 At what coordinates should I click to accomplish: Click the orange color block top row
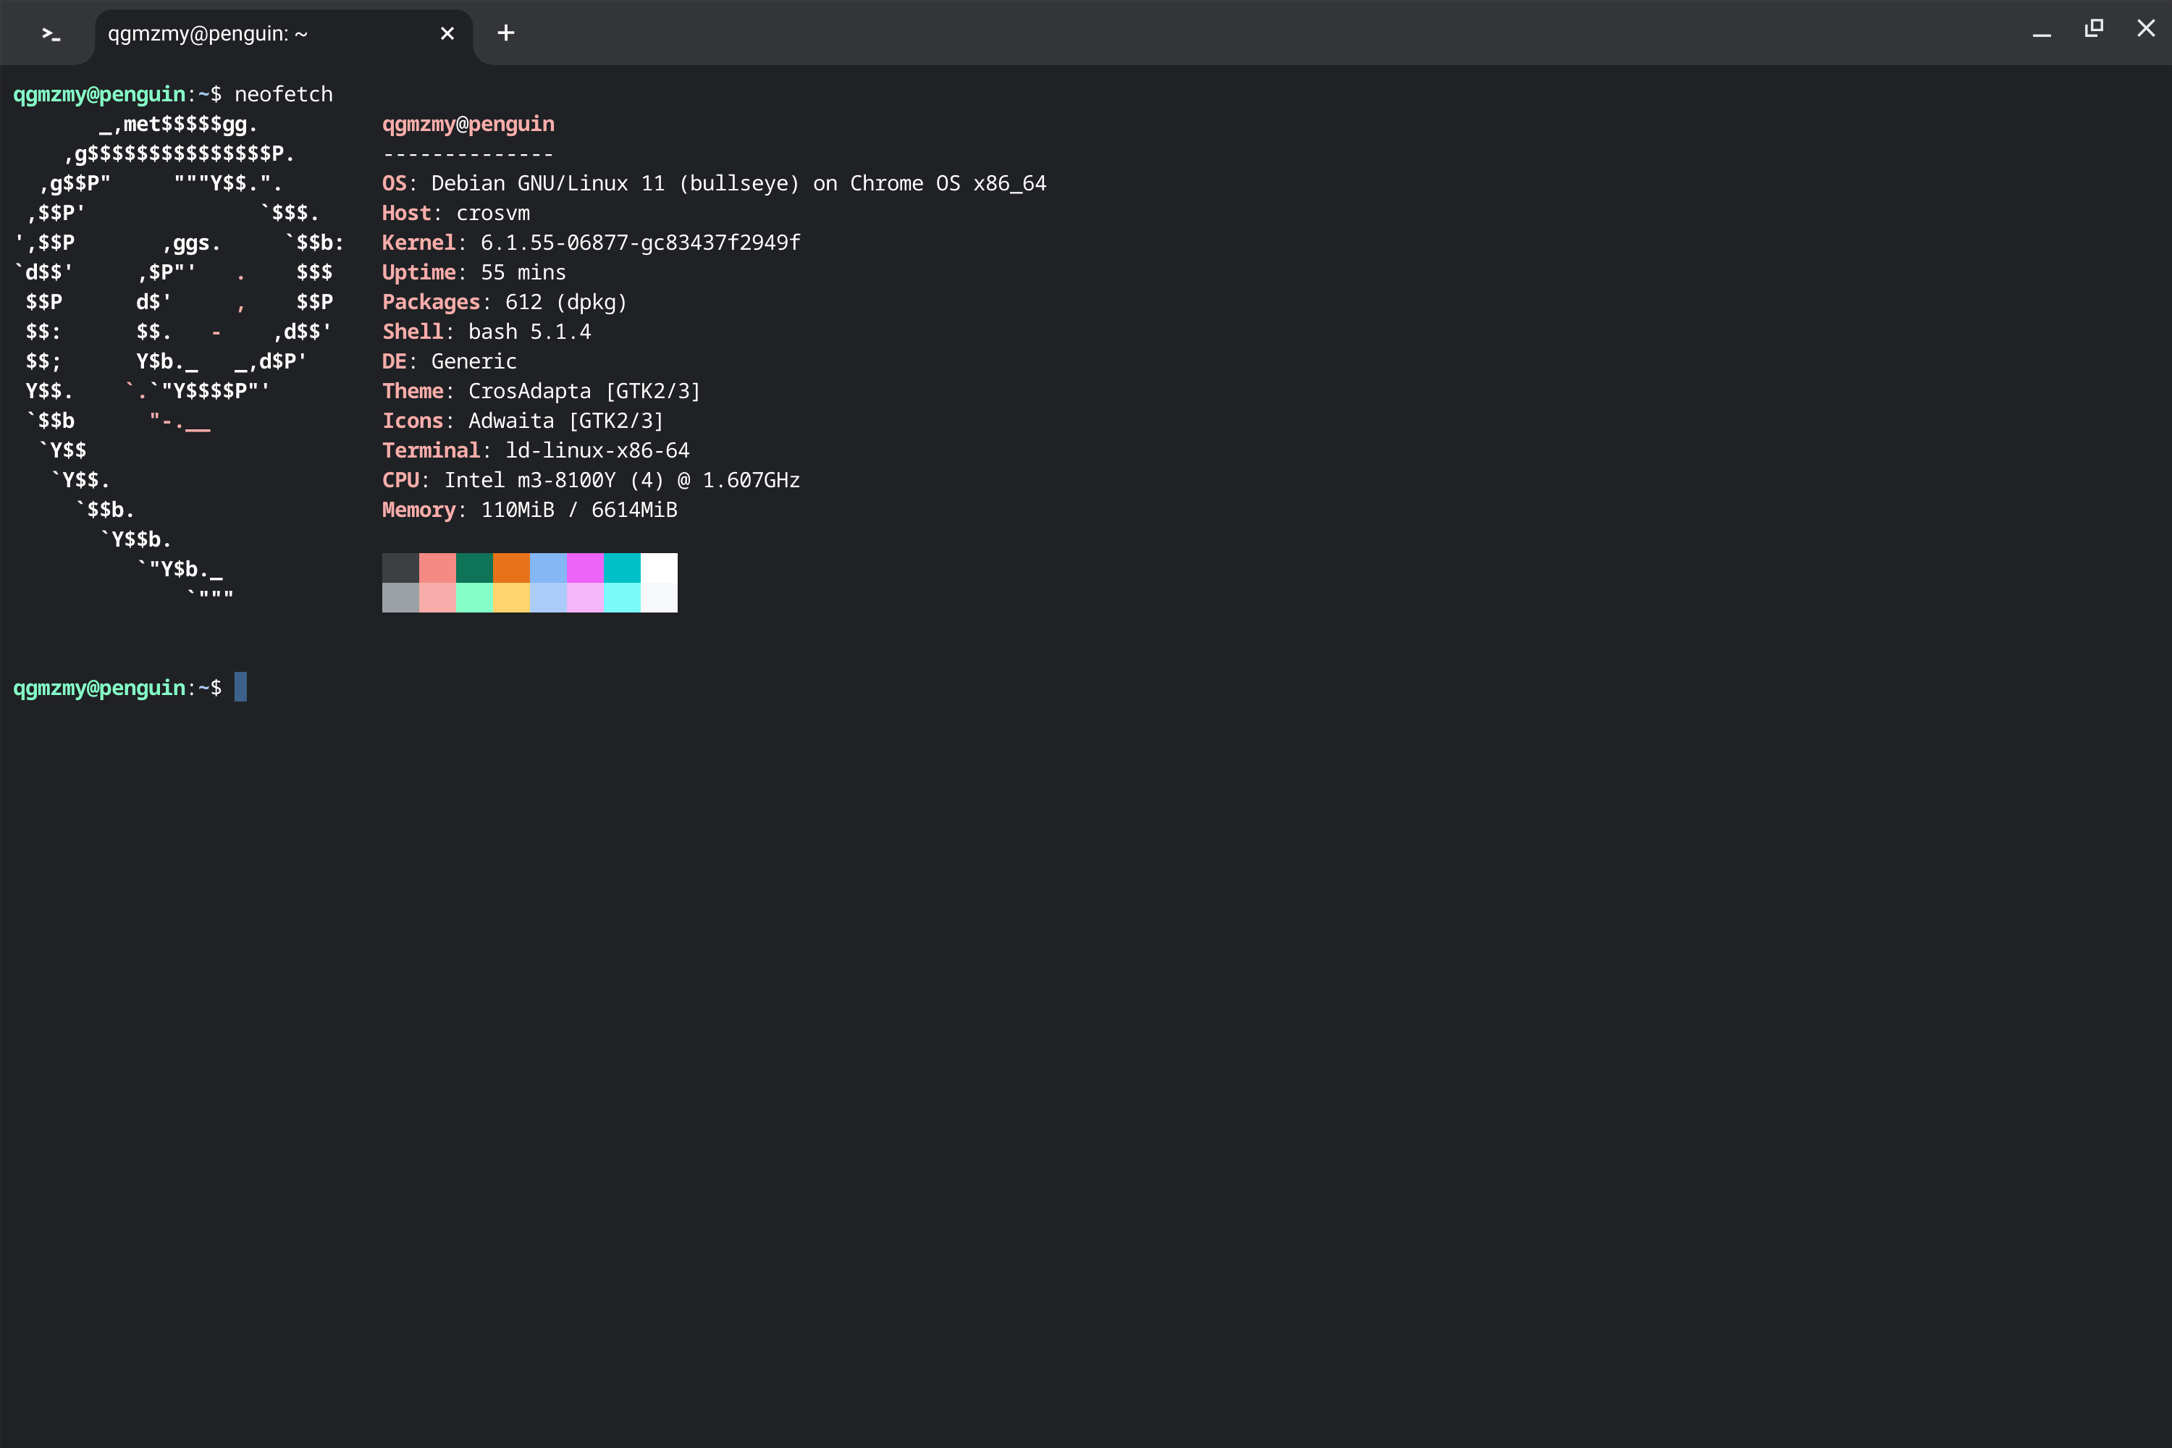(512, 568)
